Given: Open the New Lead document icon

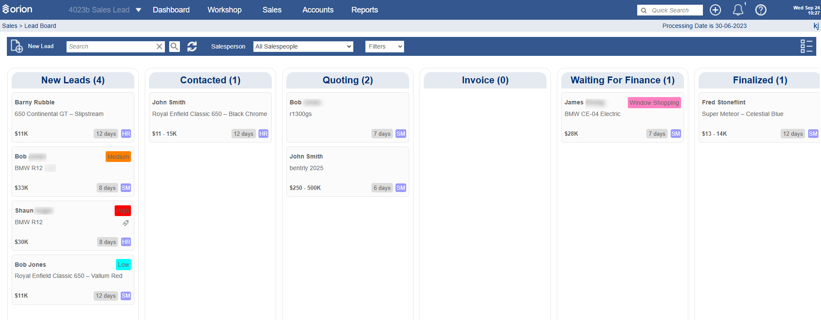Looking at the screenshot, I should tap(17, 46).
